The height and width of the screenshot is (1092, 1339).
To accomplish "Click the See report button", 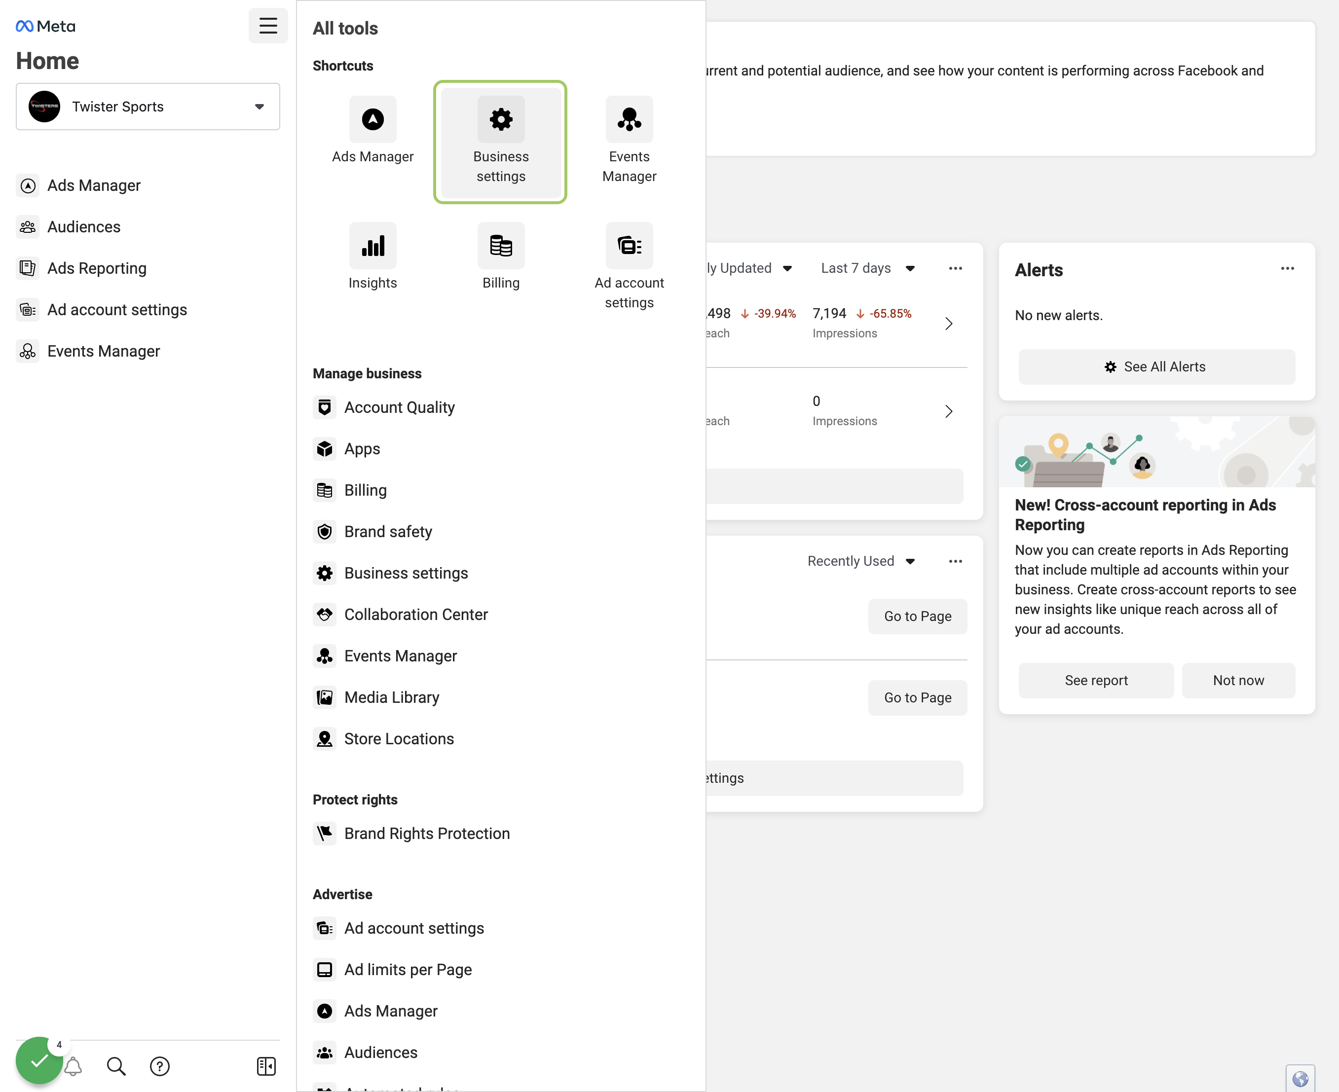I will coord(1096,681).
